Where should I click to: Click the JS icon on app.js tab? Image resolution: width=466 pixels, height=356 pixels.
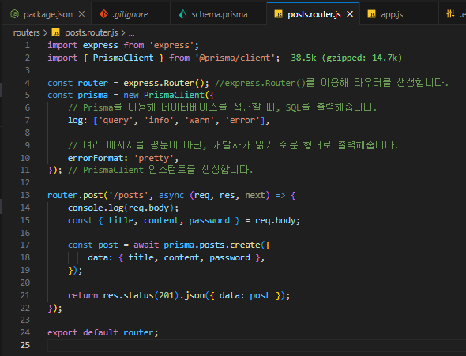click(x=371, y=14)
